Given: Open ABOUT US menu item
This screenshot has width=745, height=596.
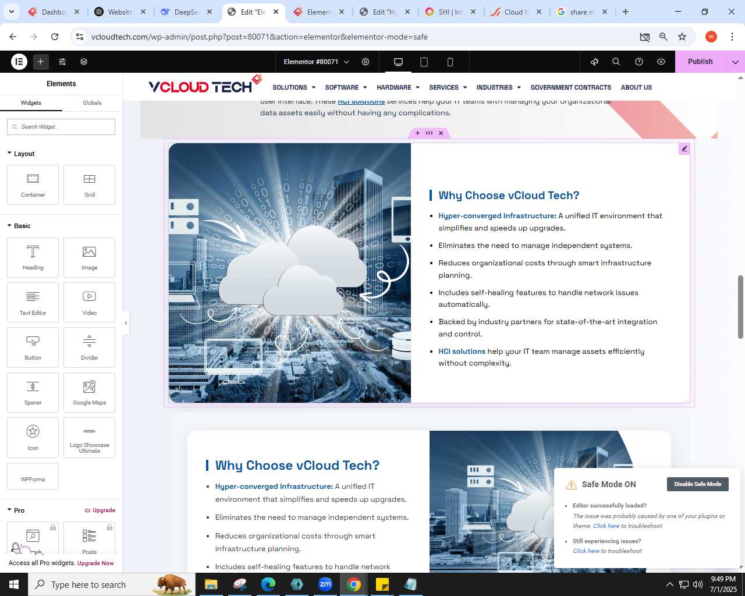Looking at the screenshot, I should click(x=636, y=87).
